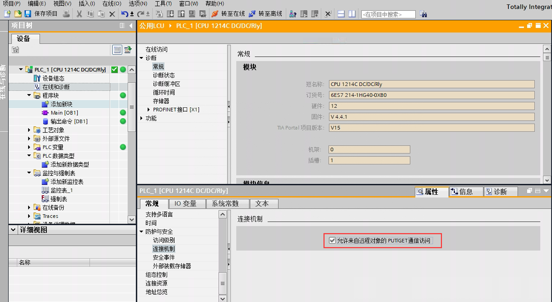Go offline with 转至离线

tap(265, 14)
